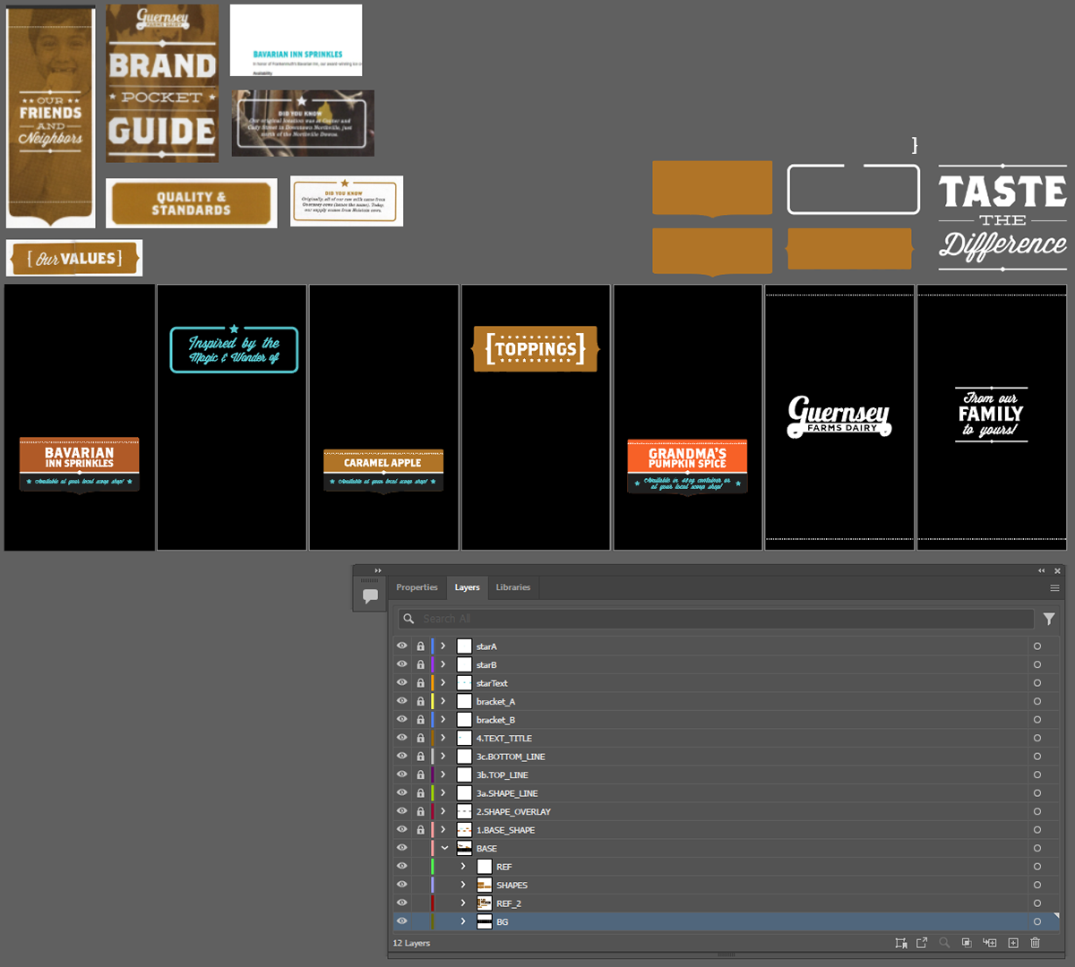This screenshot has width=1075, height=967.
Task: Click the target circle of starA layer
Action: pyautogui.click(x=1037, y=646)
